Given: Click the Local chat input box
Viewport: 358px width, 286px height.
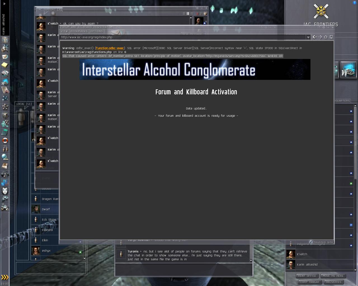Looking at the screenshot, I should (51, 268).
